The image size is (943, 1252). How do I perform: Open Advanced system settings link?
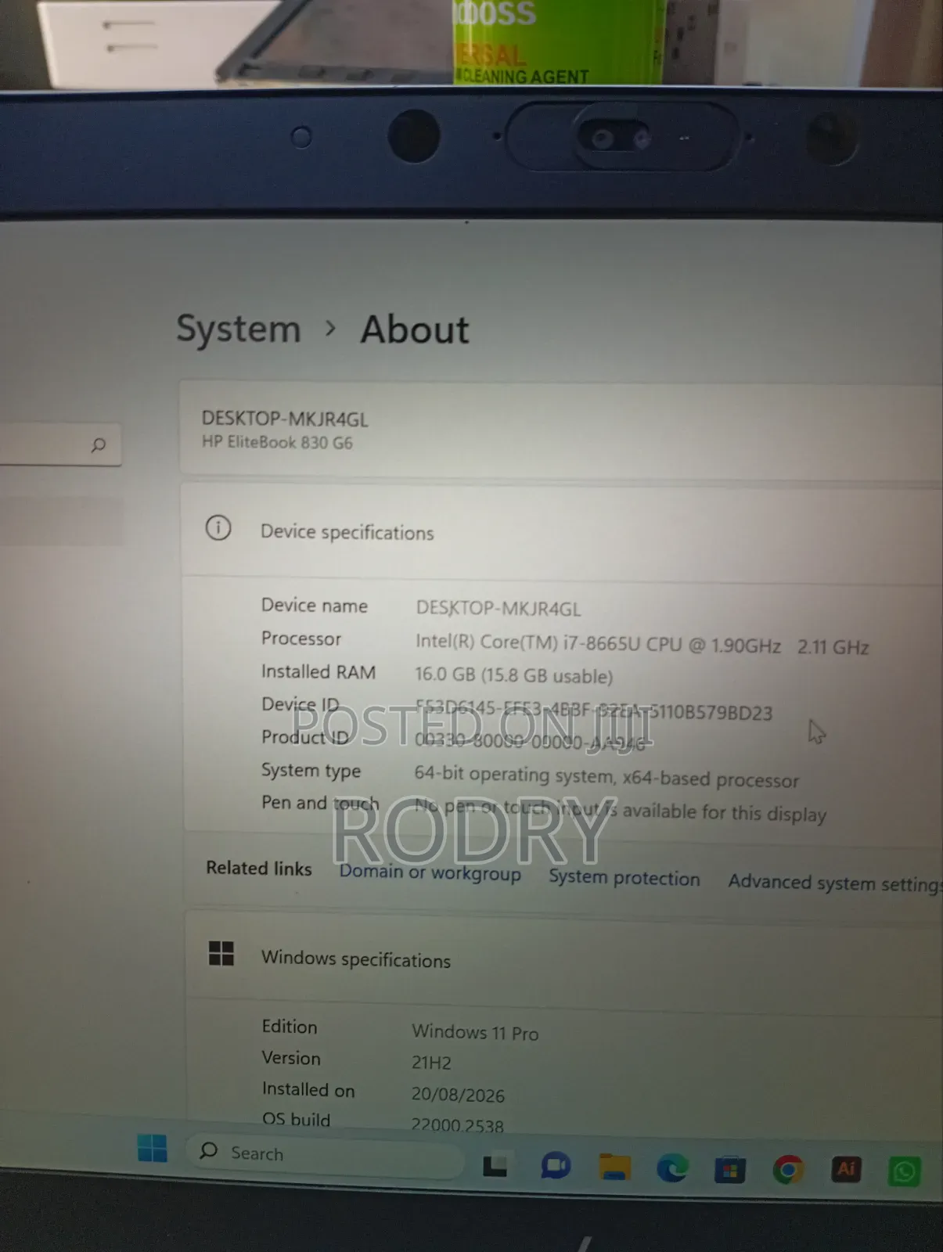click(x=834, y=883)
